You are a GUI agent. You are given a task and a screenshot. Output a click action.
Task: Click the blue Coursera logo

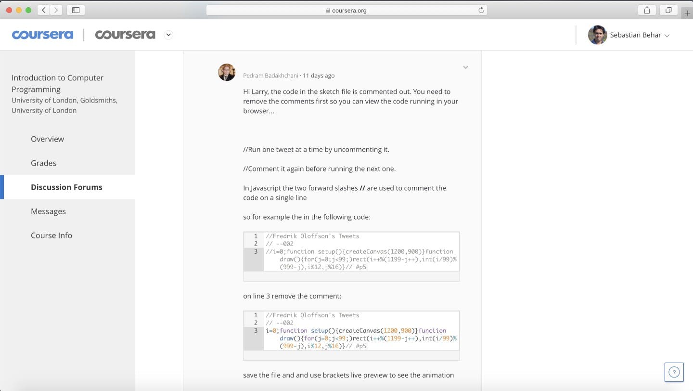tap(42, 35)
